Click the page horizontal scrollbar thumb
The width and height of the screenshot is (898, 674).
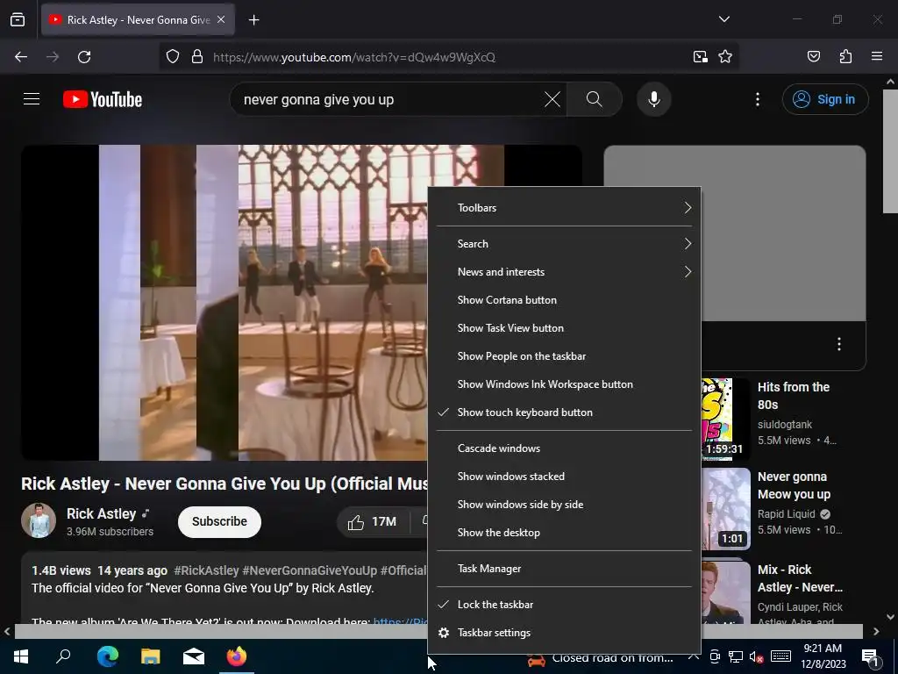[x=438, y=631]
